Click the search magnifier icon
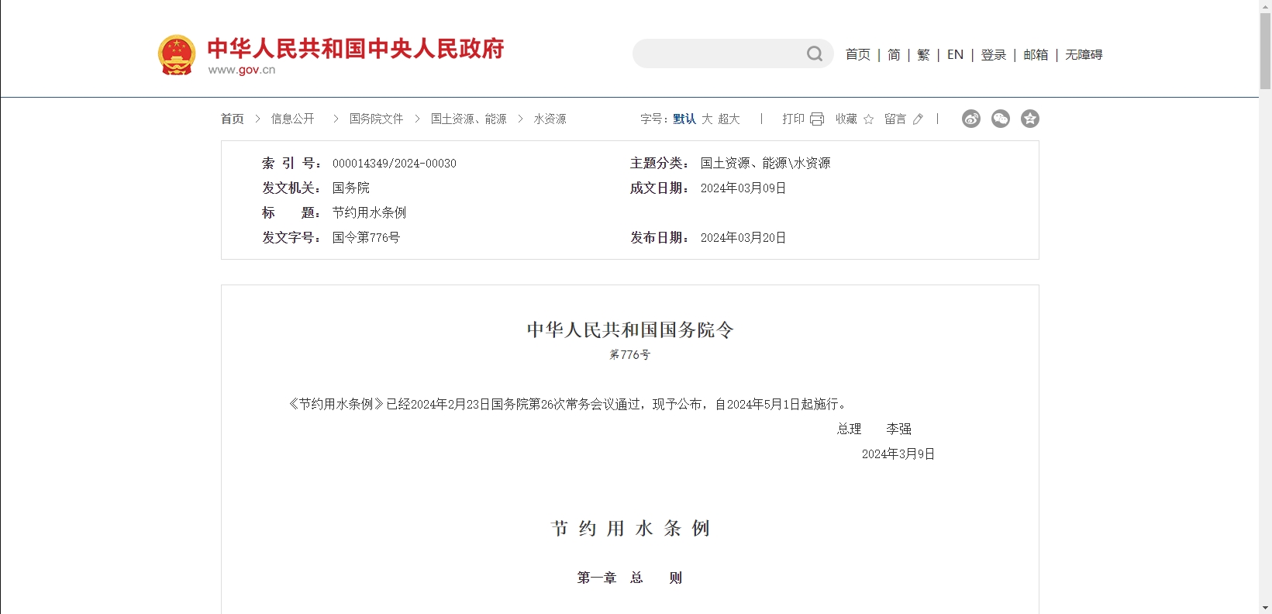 815,53
